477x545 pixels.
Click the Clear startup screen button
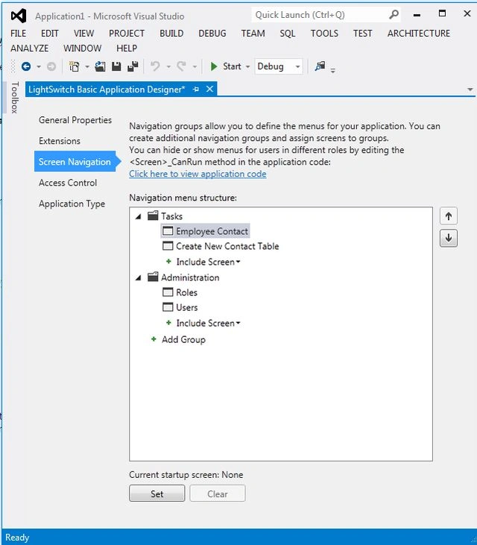tap(218, 494)
